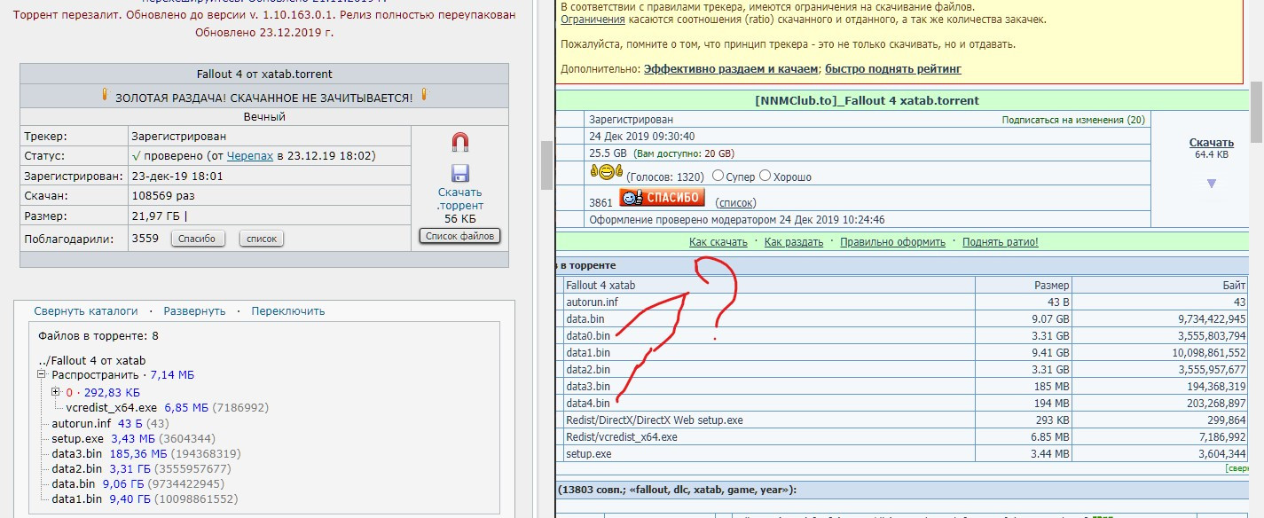
Task: Click the purple down arrow under Скачать
Action: click(1211, 184)
